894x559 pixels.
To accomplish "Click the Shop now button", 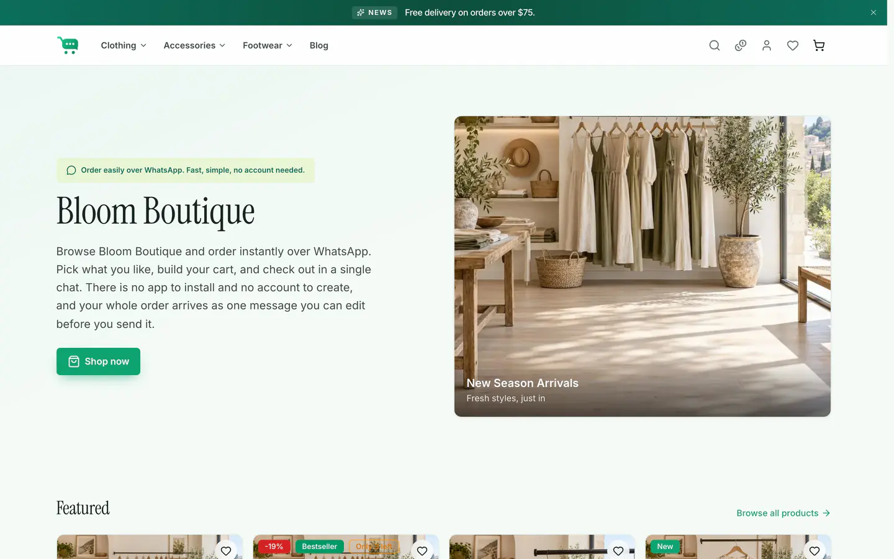I will pos(98,361).
